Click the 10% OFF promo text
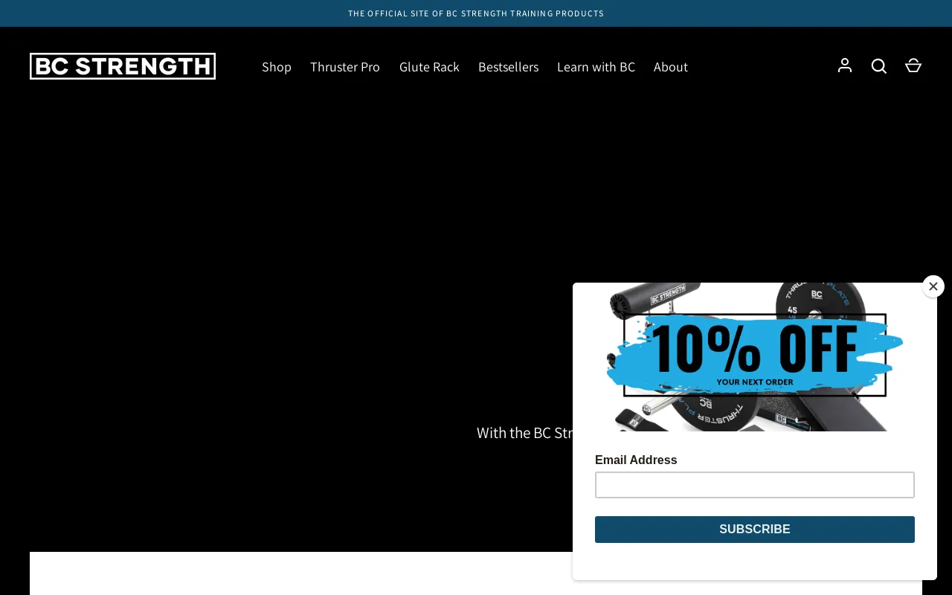The image size is (952, 595). click(x=754, y=348)
